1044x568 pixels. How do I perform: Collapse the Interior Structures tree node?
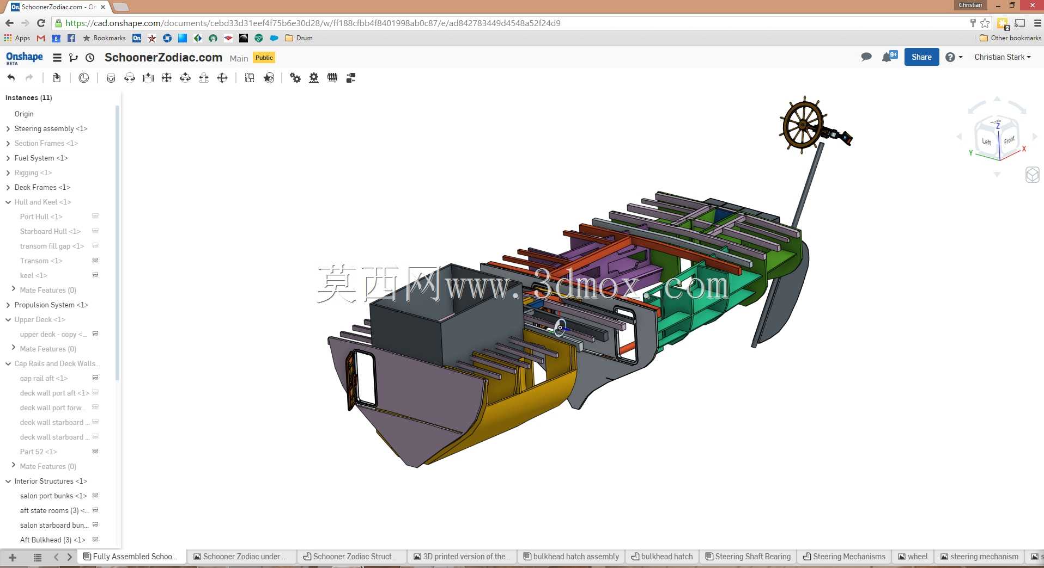[x=8, y=481]
